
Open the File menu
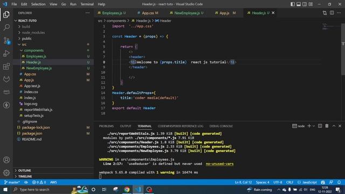point(14,4)
